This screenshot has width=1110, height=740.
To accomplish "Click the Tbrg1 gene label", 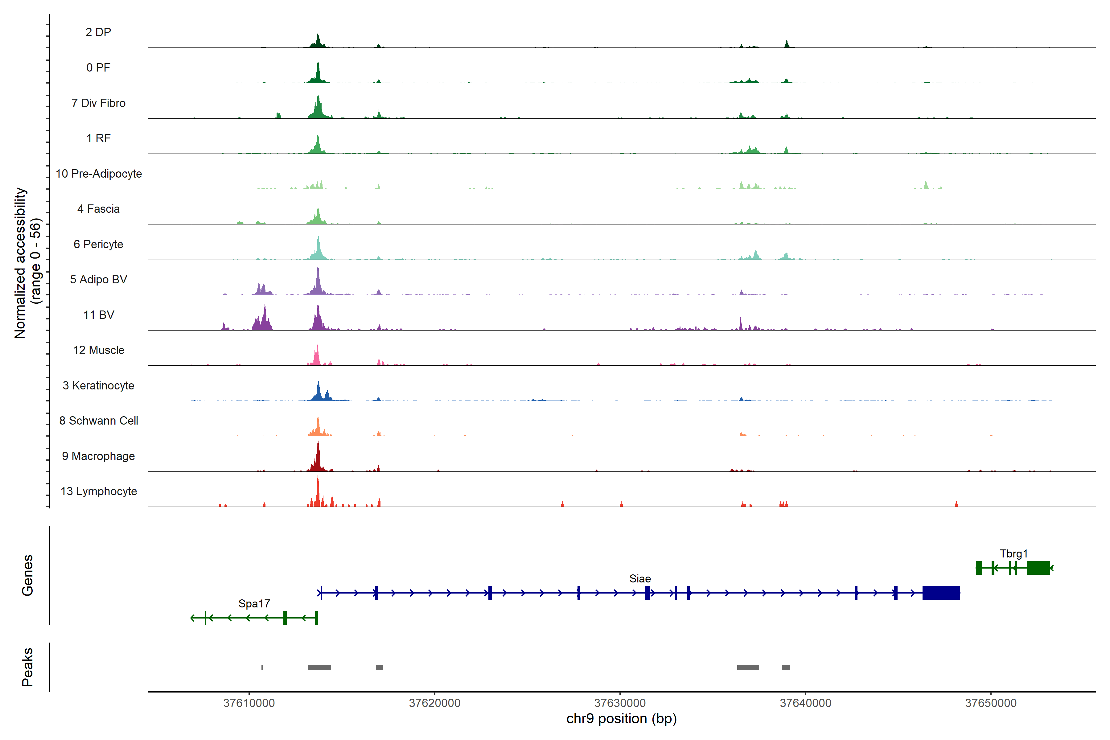I will pyautogui.click(x=1013, y=553).
